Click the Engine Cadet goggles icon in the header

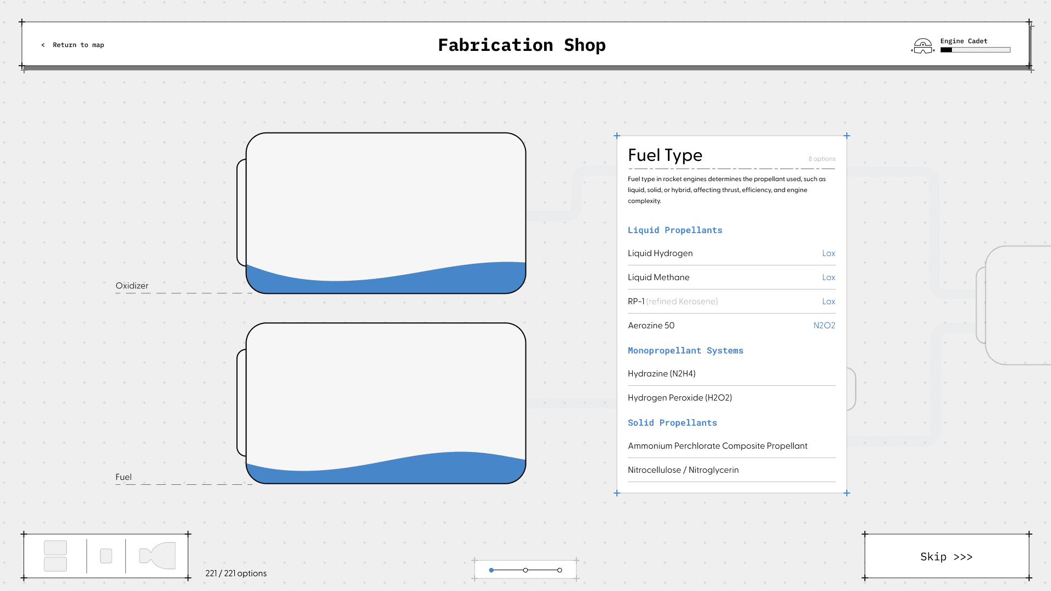tap(922, 47)
